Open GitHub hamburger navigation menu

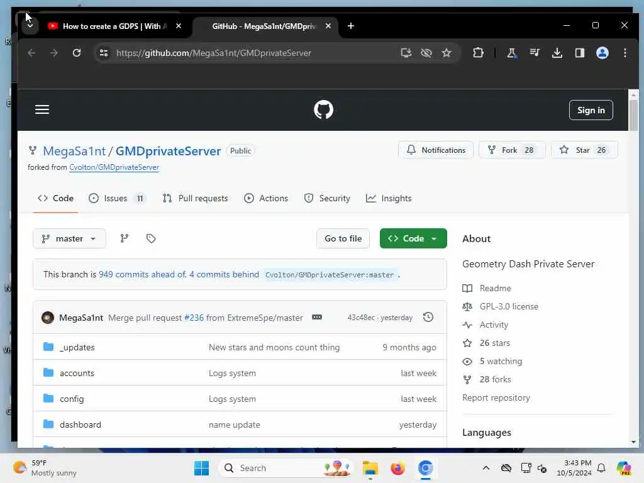pos(42,109)
